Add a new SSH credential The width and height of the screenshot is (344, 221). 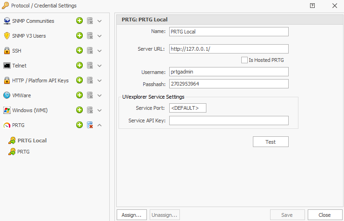click(x=79, y=51)
